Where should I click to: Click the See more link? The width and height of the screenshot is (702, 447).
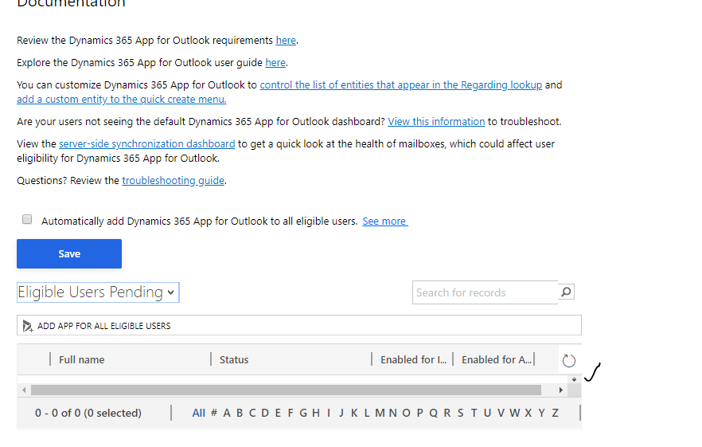(384, 222)
